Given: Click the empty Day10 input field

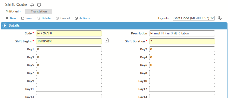Looking at the screenshot, I should click(182, 81).
